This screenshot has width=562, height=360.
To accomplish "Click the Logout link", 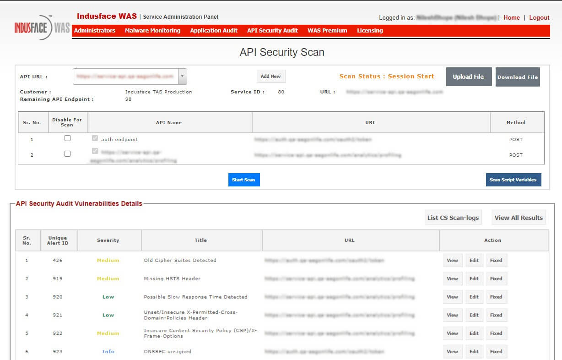I will pos(539,18).
